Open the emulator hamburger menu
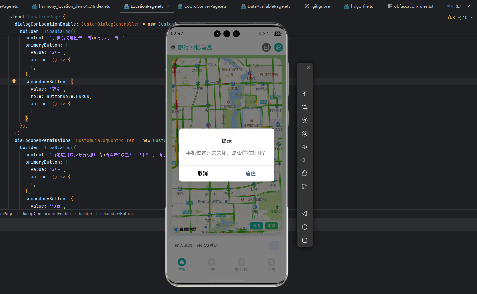This screenshot has height=294, width=477. [304, 80]
